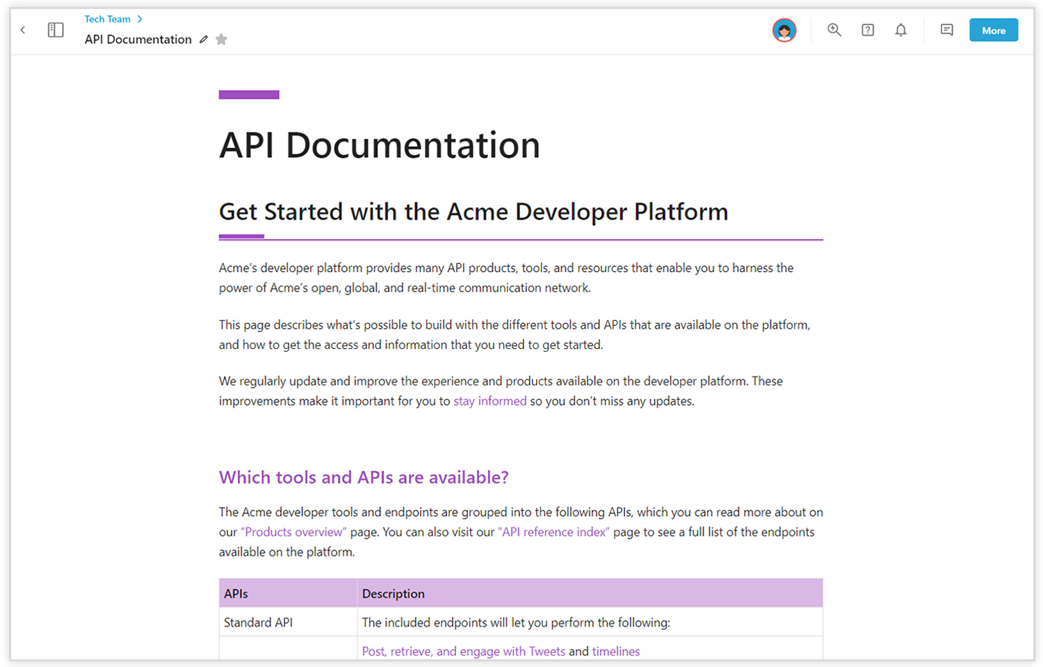Image resolution: width=1043 pixels, height=667 pixels.
Task: Edit the page title with pencil icon
Action: coord(204,40)
